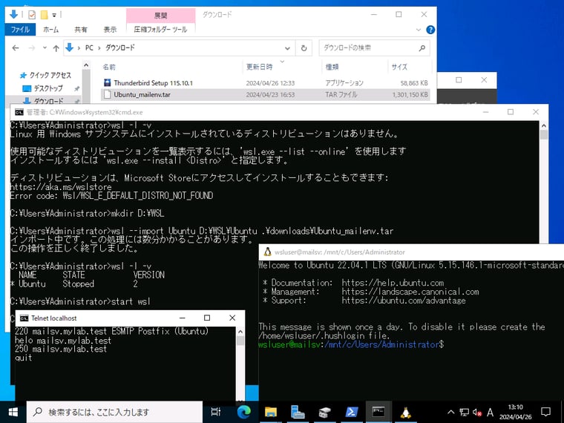Go up one folder level arrow
This screenshot has height=423, width=564.
tap(55, 47)
